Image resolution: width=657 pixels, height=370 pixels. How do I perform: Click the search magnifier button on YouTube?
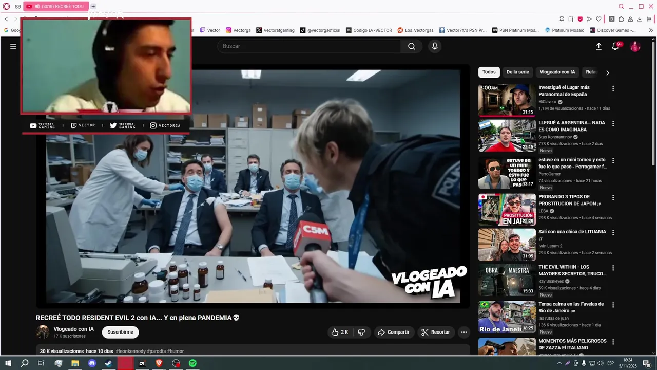(412, 46)
